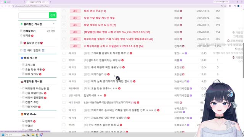Open the Windows Start menu
244x137 pixels.
tap(3, 135)
